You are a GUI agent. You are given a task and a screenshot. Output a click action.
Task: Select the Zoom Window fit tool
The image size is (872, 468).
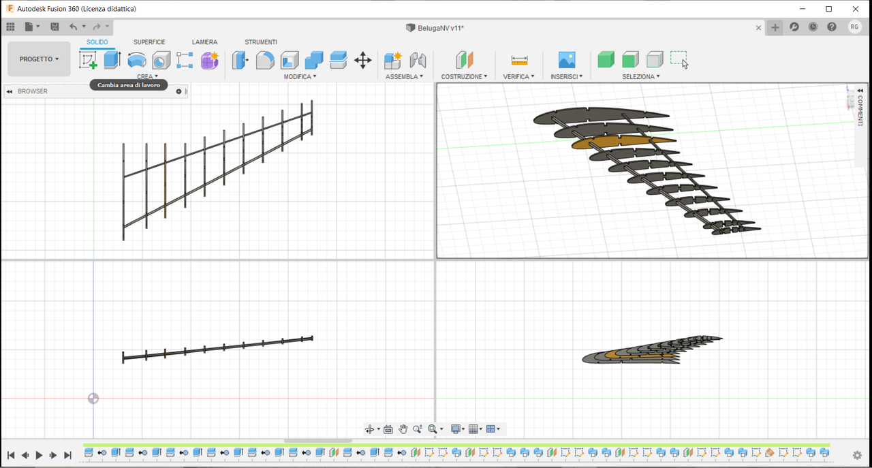[433, 429]
